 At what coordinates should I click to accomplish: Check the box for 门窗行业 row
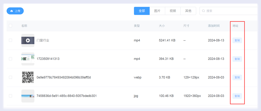click(x=10, y=40)
